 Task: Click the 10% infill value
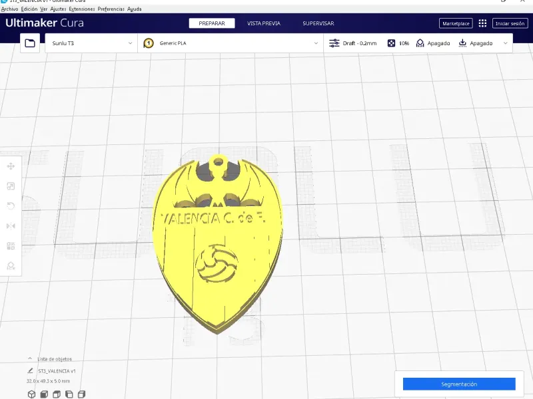404,43
